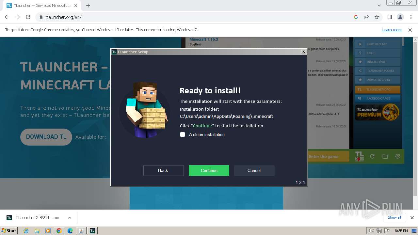The height and width of the screenshot is (235, 418).
Task: Click the folder icon in launcher image
Action: pyautogui.click(x=385, y=156)
